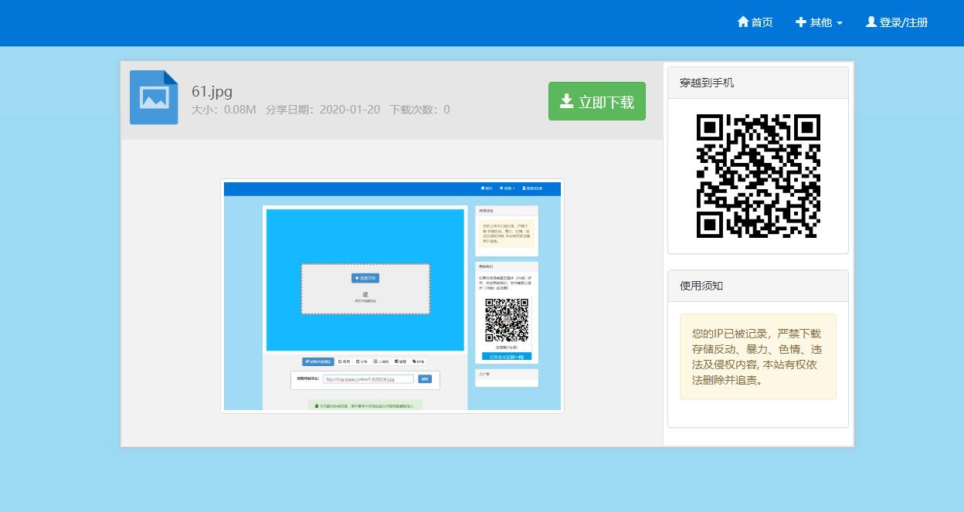Screen dimensions: 964x512
Task: Open the 61.jpg preview thumbnail
Action: (392, 296)
